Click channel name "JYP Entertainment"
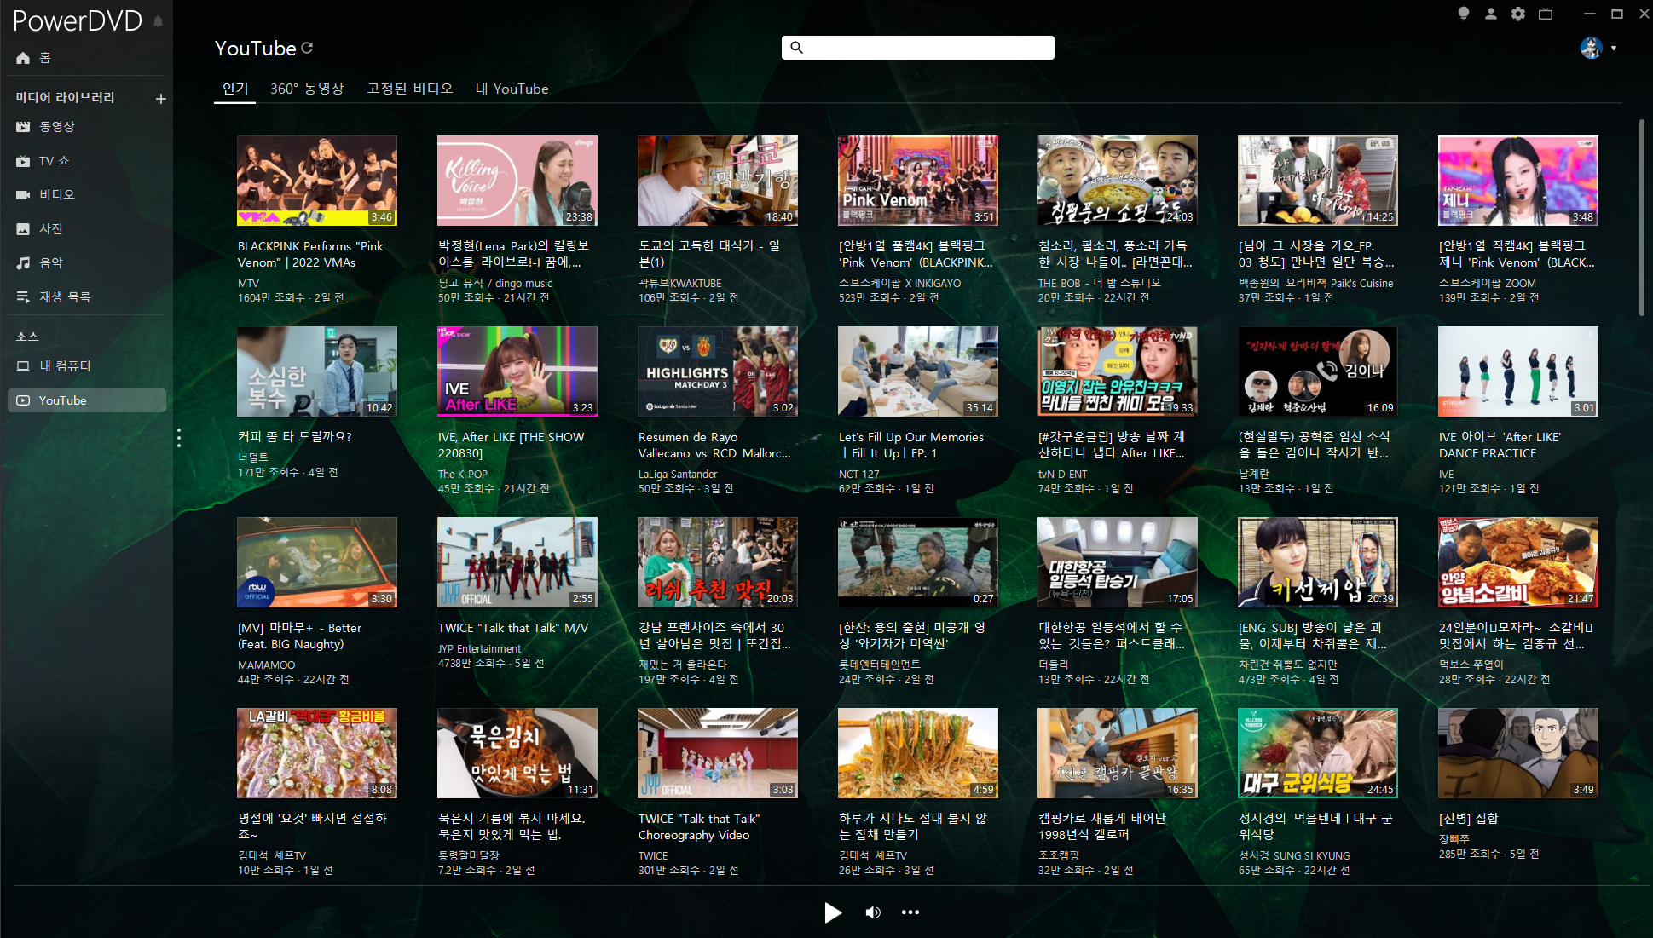Image resolution: width=1653 pixels, height=938 pixels. [479, 649]
